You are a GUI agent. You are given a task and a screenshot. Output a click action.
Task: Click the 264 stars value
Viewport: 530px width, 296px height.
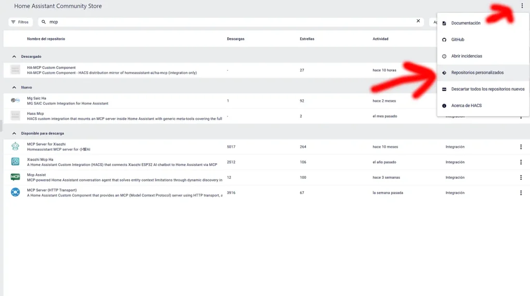tap(303, 147)
